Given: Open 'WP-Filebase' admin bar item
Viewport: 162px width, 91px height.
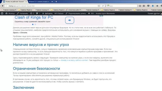Looking at the screenshot, I should [x=59, y=13].
